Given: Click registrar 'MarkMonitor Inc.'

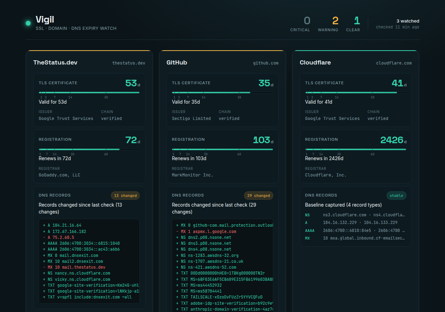Looking at the screenshot, I should click(x=193, y=175).
